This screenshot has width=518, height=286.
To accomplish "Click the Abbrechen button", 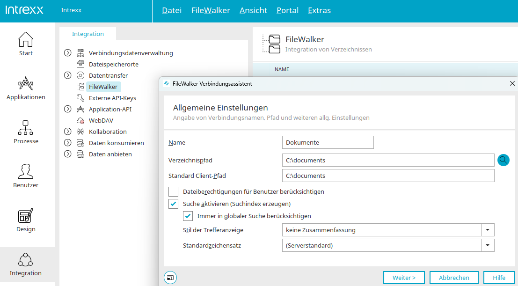I will (454, 278).
